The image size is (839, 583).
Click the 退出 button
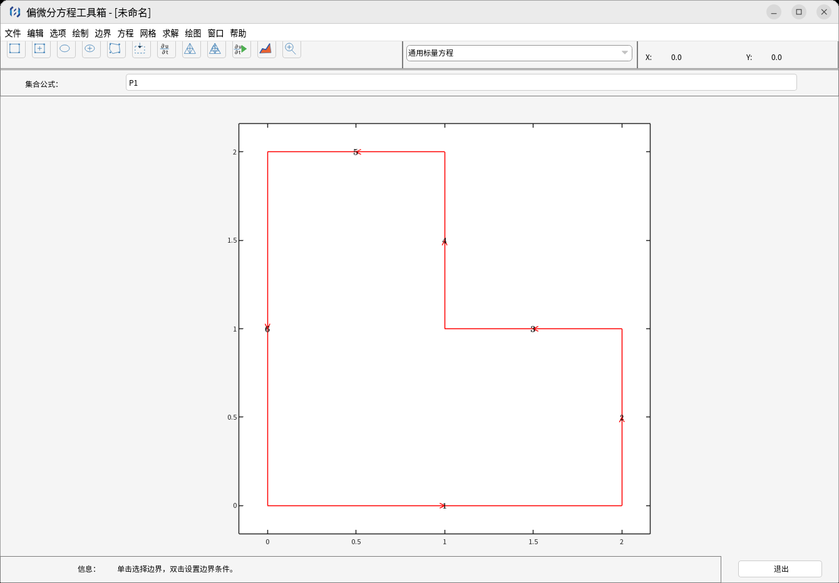780,569
